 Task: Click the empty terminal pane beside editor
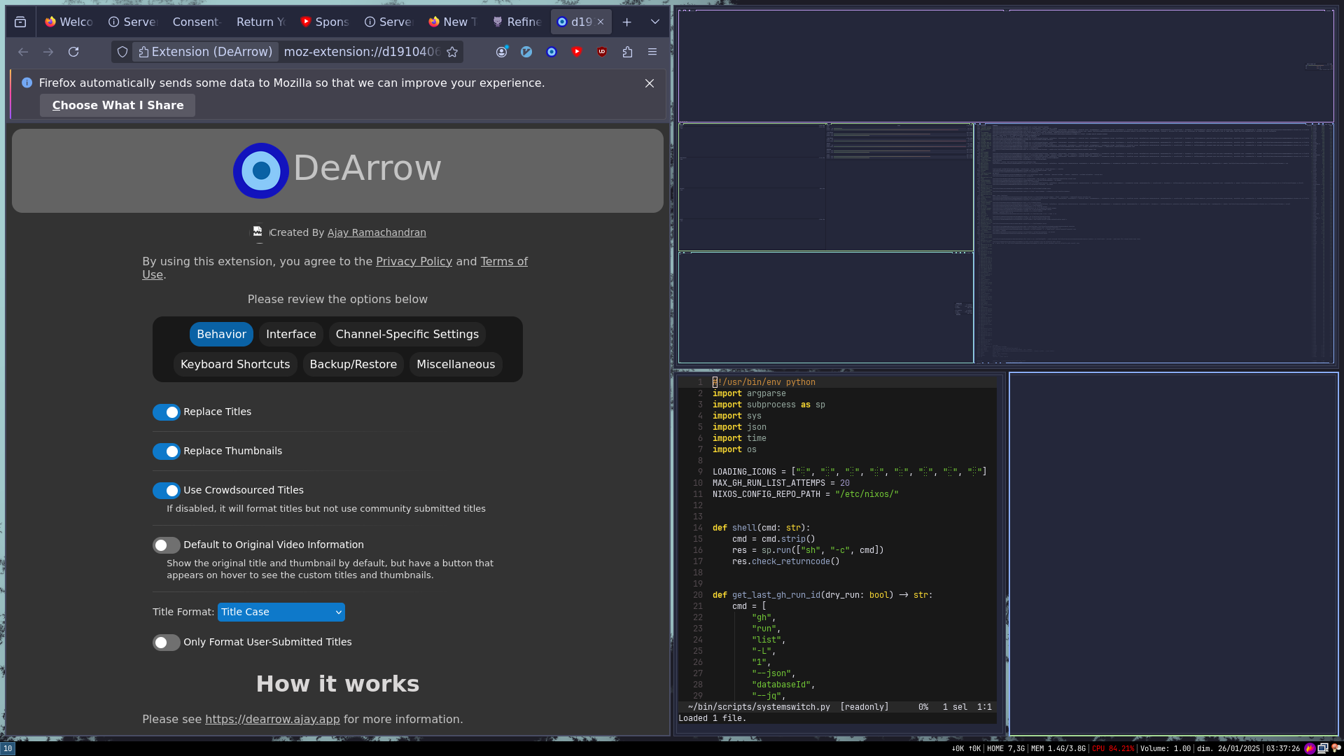coord(1173,554)
